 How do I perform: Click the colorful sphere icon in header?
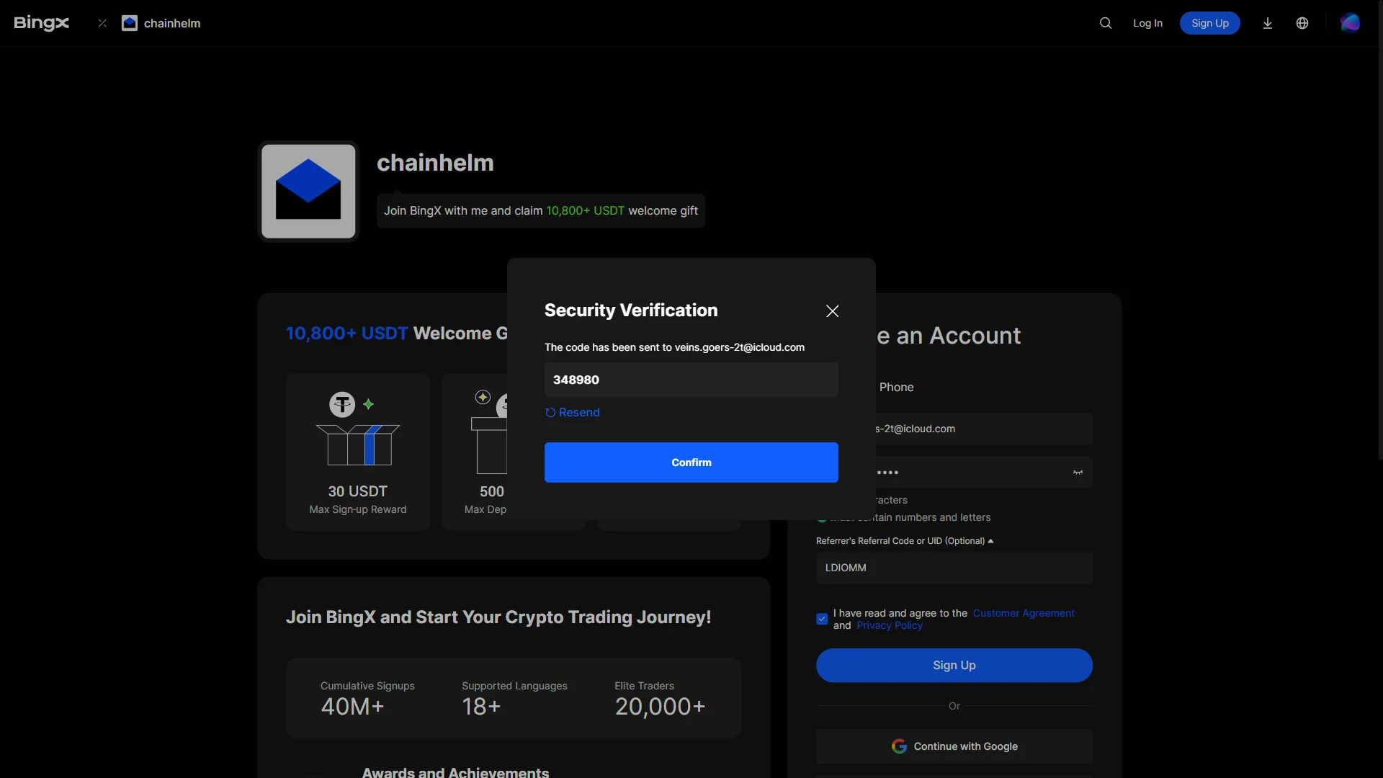[x=1350, y=23]
